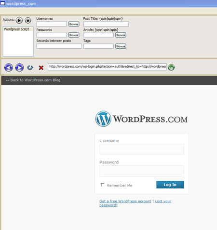Reload the page with the refresh icon
217x230 pixels.
coord(30,68)
